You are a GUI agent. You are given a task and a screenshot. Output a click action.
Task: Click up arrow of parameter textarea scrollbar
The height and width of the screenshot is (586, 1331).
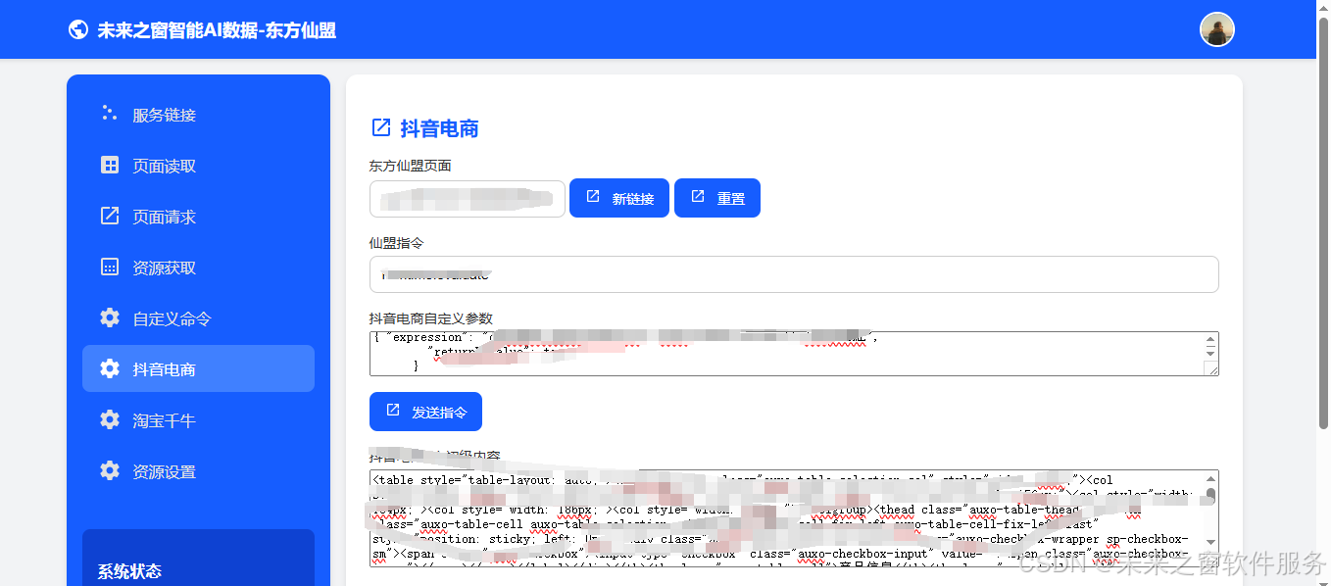pyautogui.click(x=1210, y=340)
